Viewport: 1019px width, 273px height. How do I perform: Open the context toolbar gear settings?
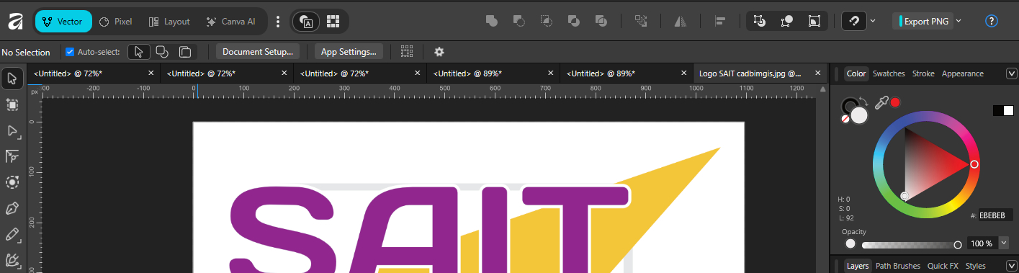[x=439, y=52]
